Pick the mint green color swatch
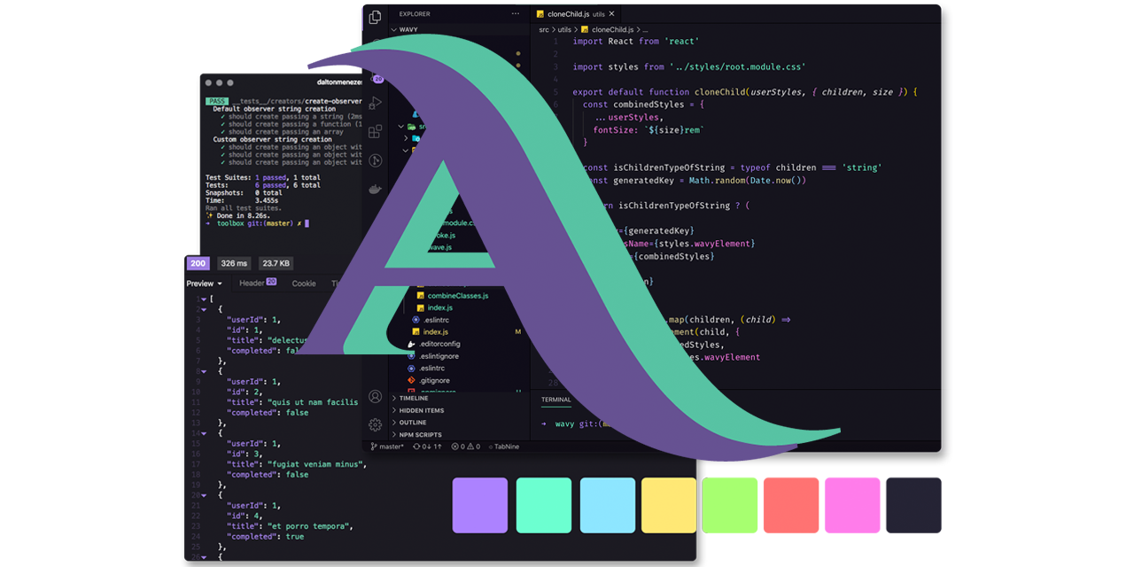This screenshot has height=567, width=1134. pos(544,506)
